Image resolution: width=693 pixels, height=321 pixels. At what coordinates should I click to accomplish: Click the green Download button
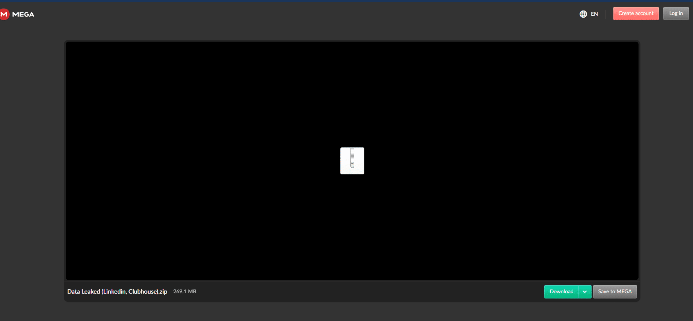(x=562, y=292)
